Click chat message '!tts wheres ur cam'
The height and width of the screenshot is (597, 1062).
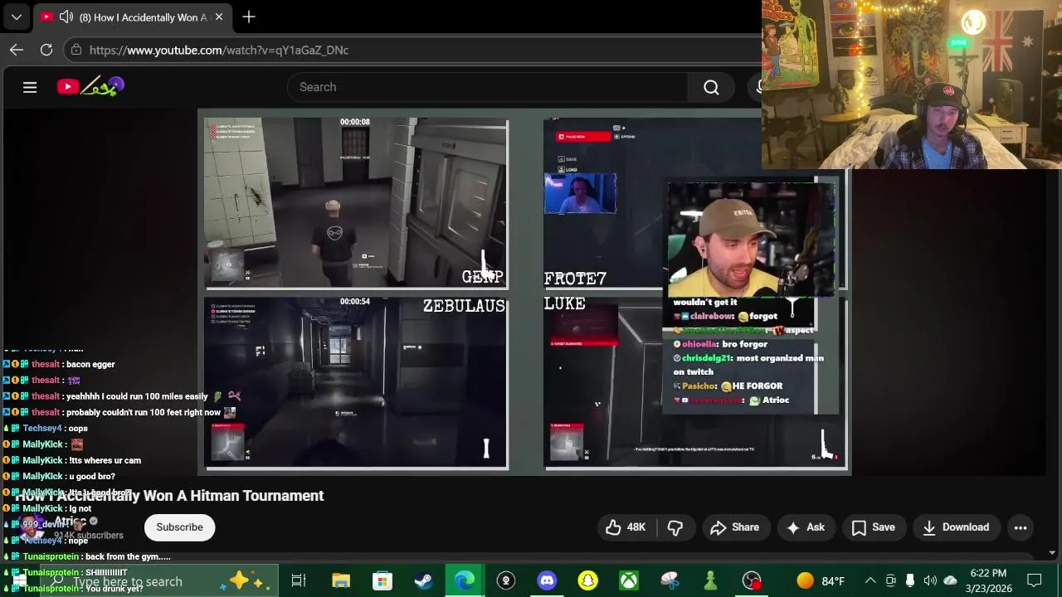(x=105, y=460)
